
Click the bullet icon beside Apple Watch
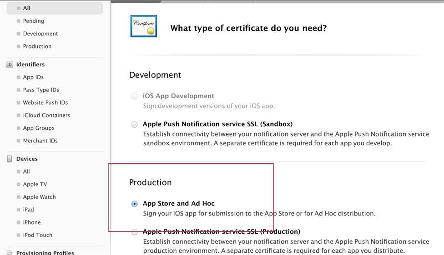[18, 197]
